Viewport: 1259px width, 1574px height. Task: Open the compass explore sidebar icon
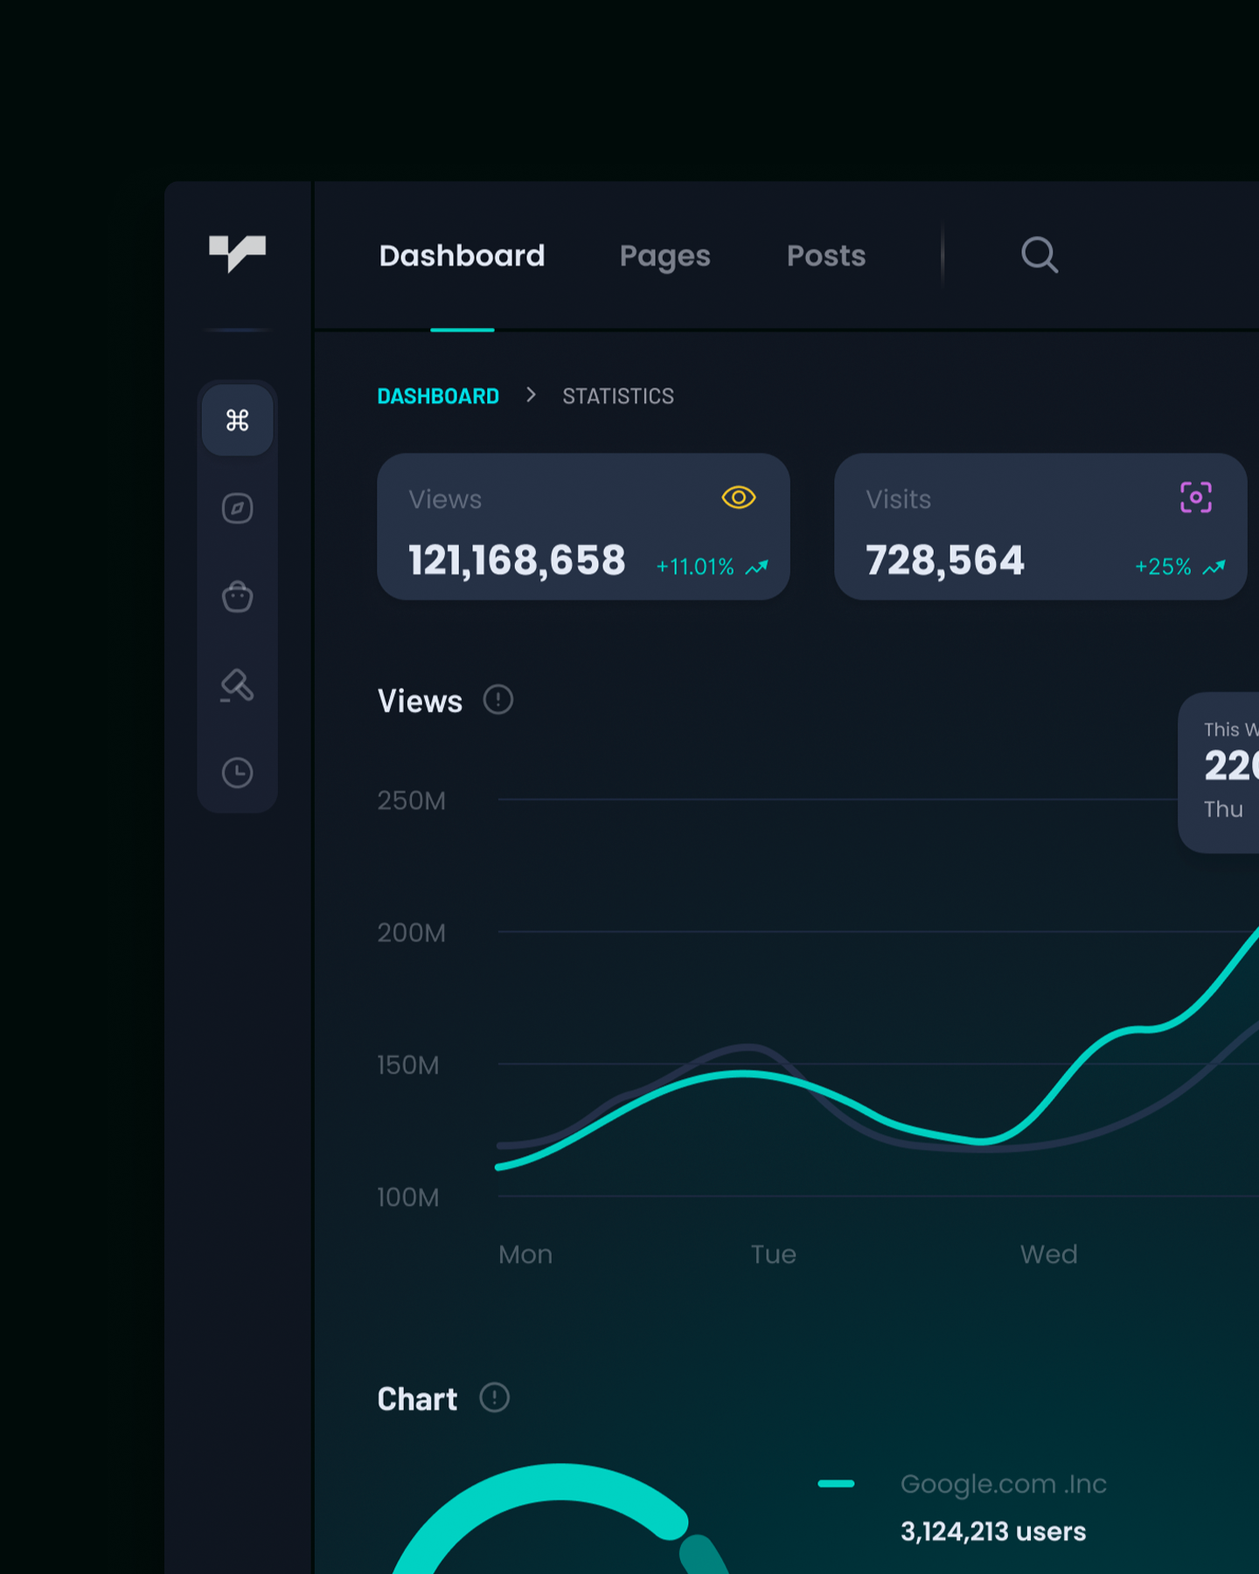click(237, 508)
